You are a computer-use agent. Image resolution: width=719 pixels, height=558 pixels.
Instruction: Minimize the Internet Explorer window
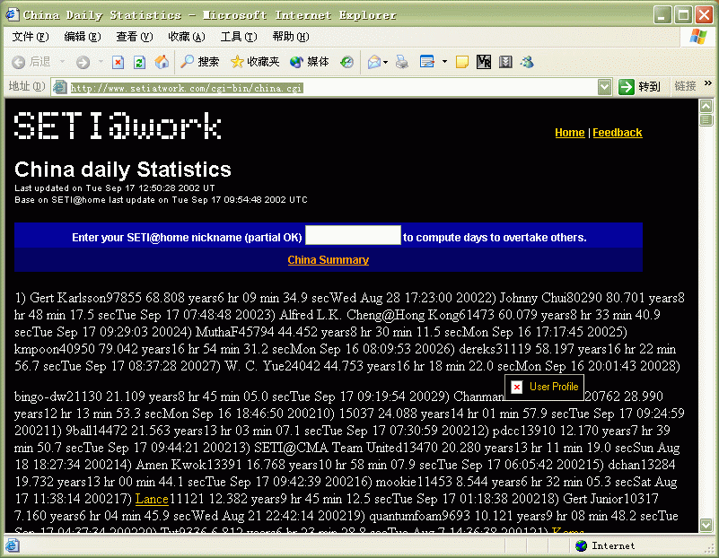(662, 15)
